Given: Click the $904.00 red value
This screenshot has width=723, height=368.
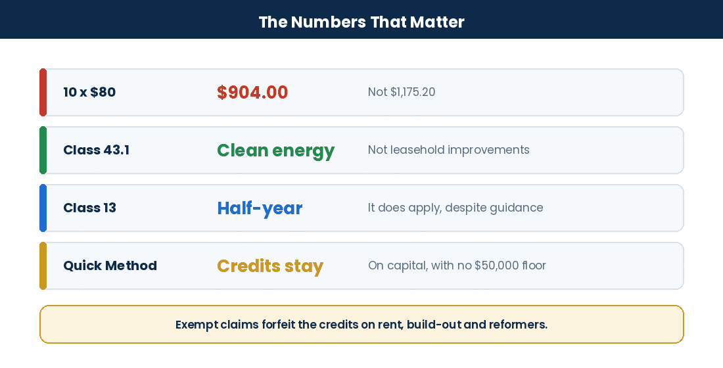Looking at the screenshot, I should [252, 92].
